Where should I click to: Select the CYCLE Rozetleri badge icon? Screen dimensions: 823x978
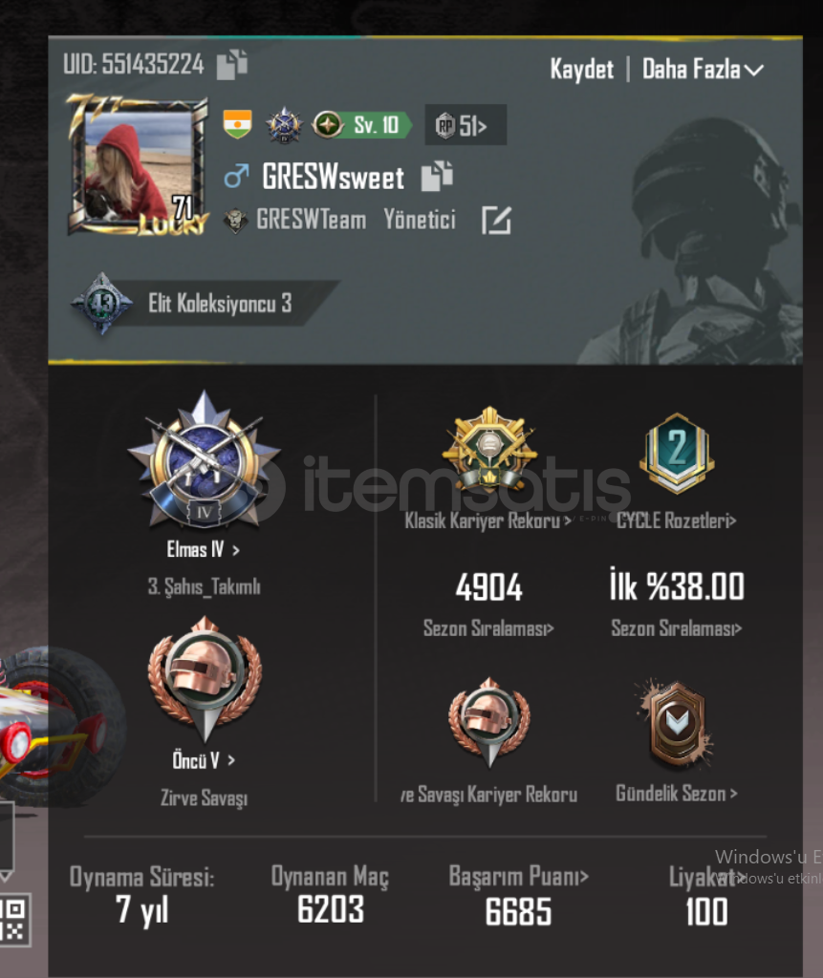click(676, 453)
